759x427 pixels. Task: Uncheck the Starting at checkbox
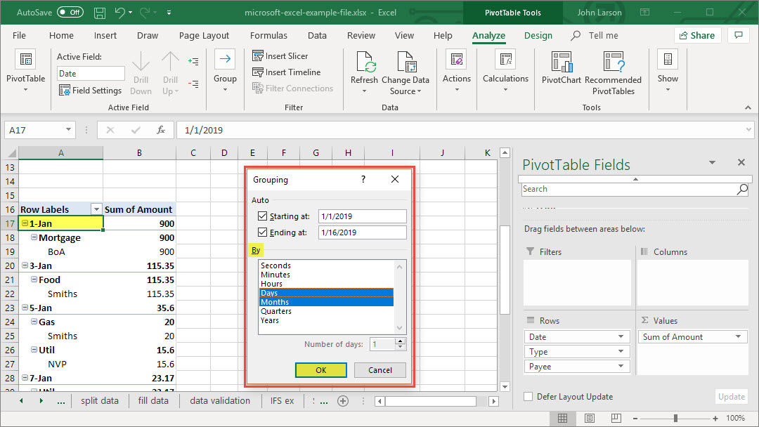pos(263,216)
